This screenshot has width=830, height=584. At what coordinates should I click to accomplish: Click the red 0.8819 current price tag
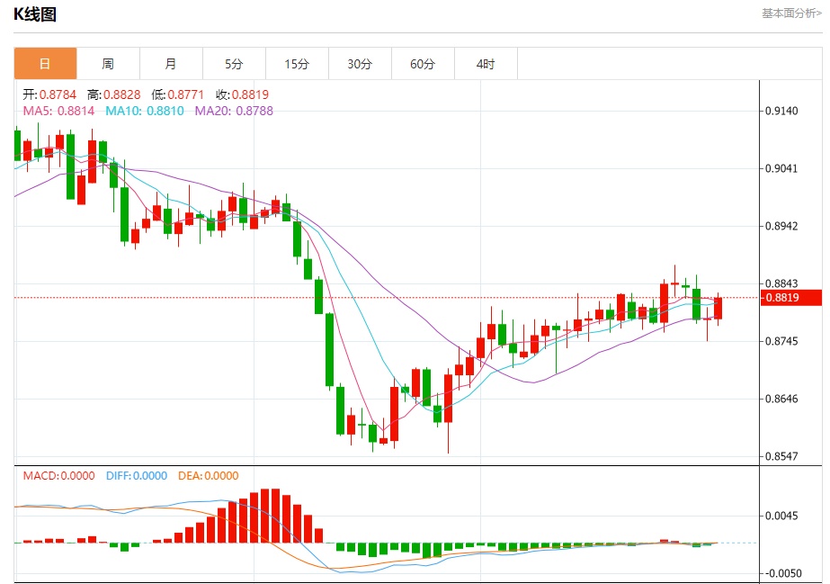pos(790,298)
